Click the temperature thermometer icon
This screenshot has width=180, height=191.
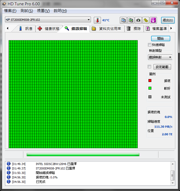(97, 20)
